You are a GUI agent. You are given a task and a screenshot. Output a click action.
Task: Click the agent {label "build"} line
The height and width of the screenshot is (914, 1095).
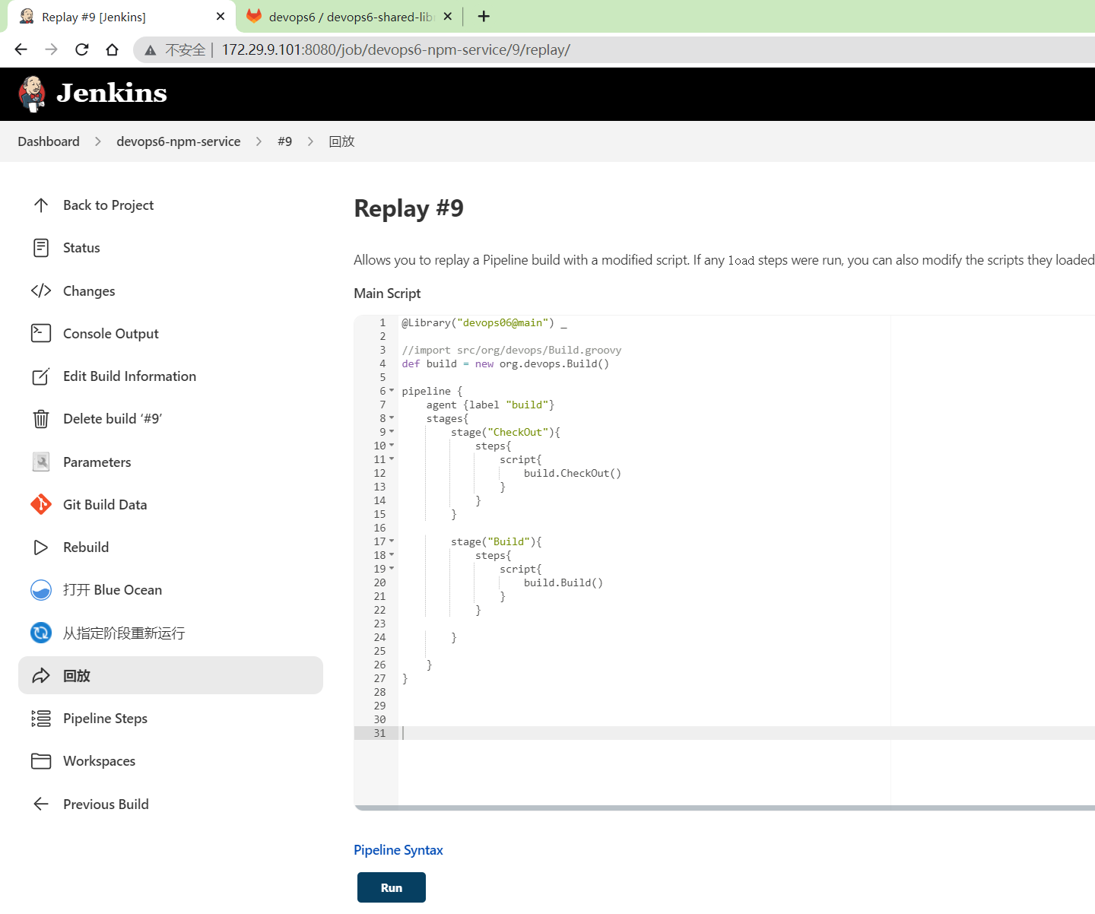pyautogui.click(x=490, y=405)
